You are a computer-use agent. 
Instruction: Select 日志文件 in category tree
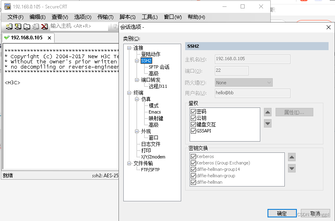[151, 144]
